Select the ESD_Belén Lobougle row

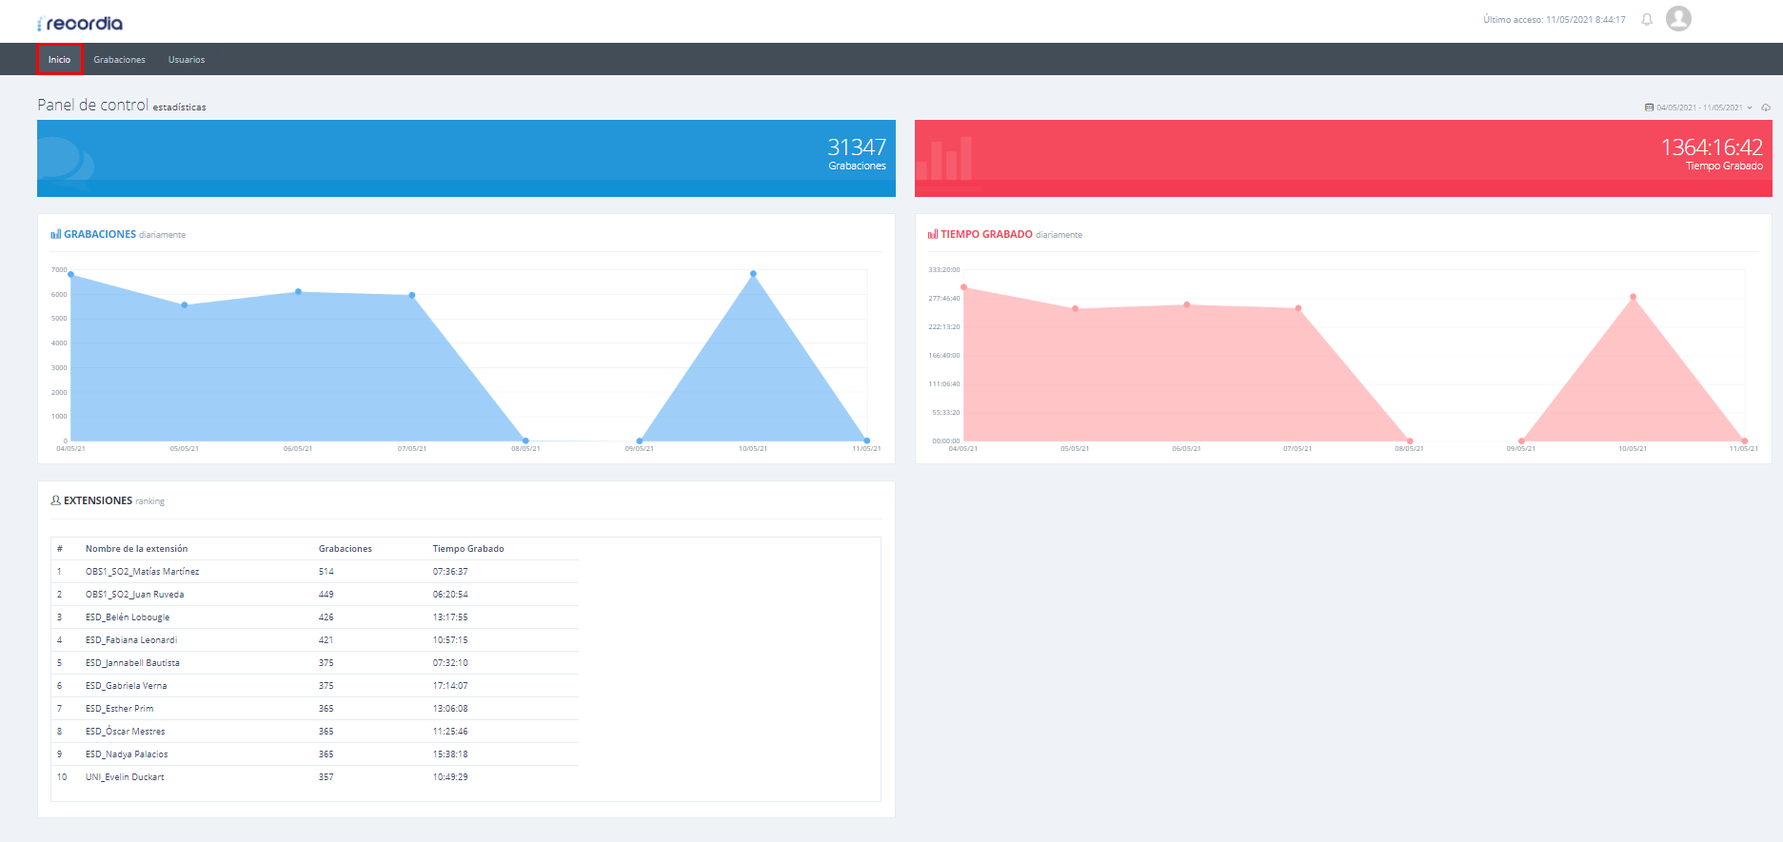(x=314, y=617)
